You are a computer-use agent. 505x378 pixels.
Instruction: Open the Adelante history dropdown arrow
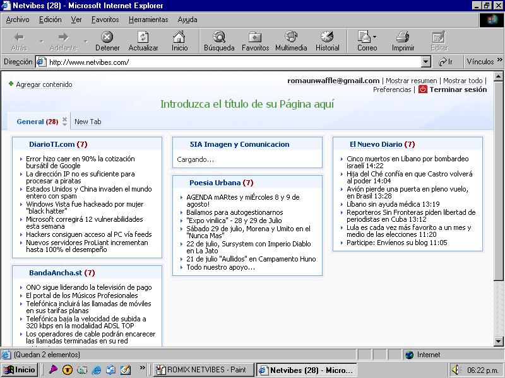coord(86,42)
